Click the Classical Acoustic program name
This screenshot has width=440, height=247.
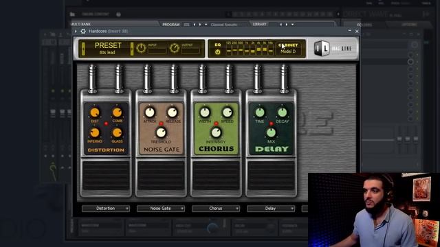224,25
